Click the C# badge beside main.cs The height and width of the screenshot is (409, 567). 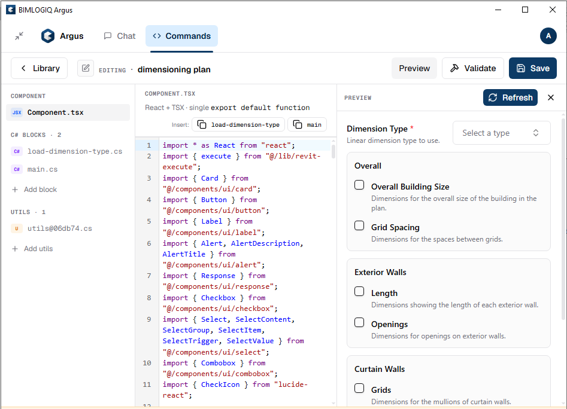pyautogui.click(x=17, y=169)
